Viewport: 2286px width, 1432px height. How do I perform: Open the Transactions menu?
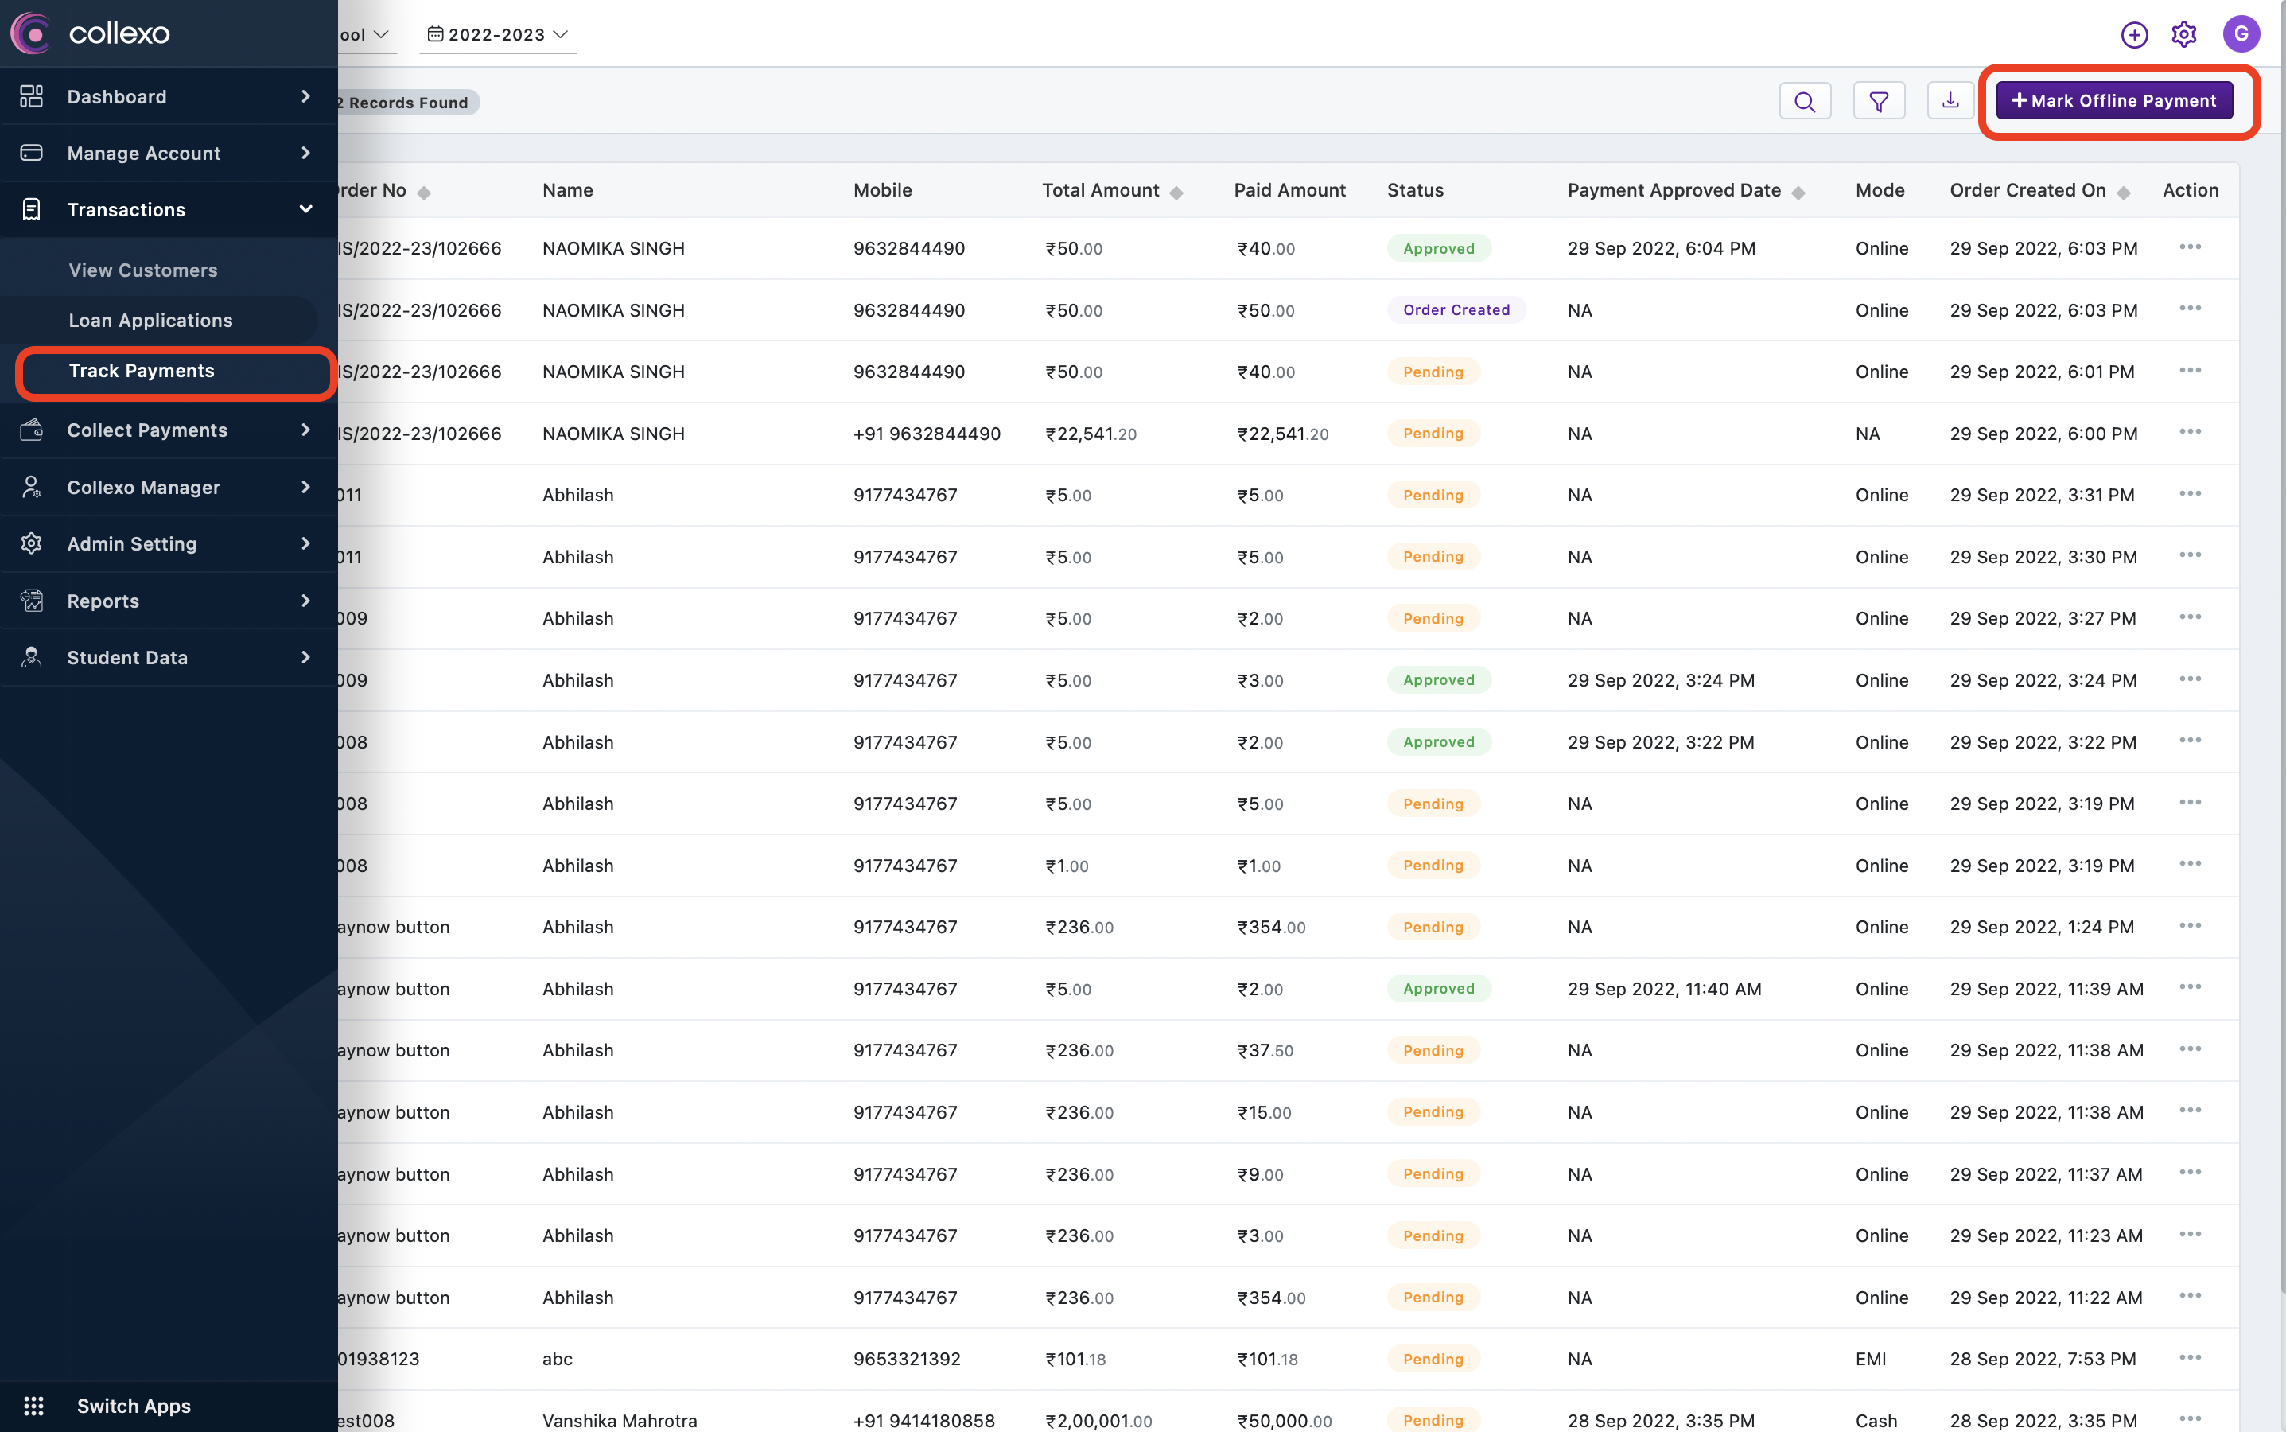(169, 209)
